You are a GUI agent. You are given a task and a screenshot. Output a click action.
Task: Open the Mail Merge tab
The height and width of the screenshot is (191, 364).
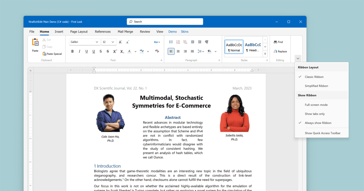pos(125,32)
